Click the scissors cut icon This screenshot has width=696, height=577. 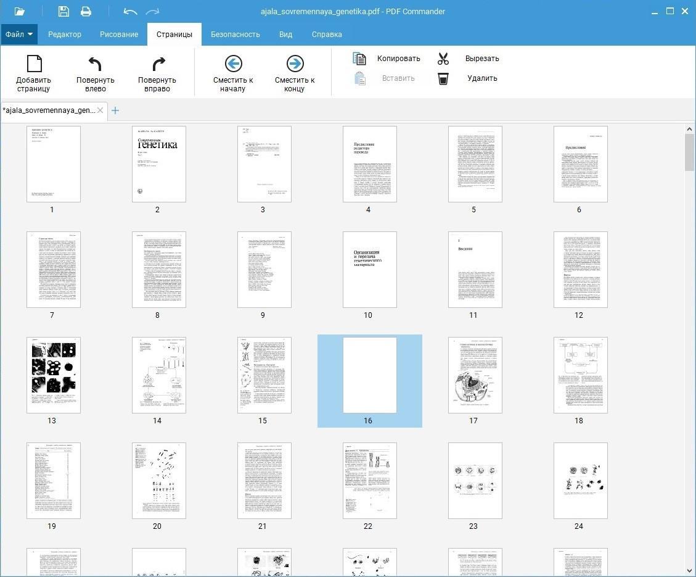tap(443, 59)
